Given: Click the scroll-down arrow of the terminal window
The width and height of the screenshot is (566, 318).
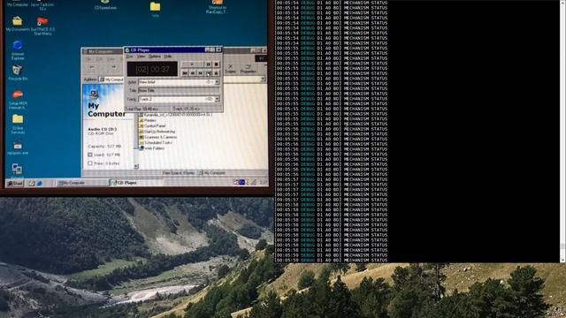Looking at the screenshot, I should coord(562,259).
